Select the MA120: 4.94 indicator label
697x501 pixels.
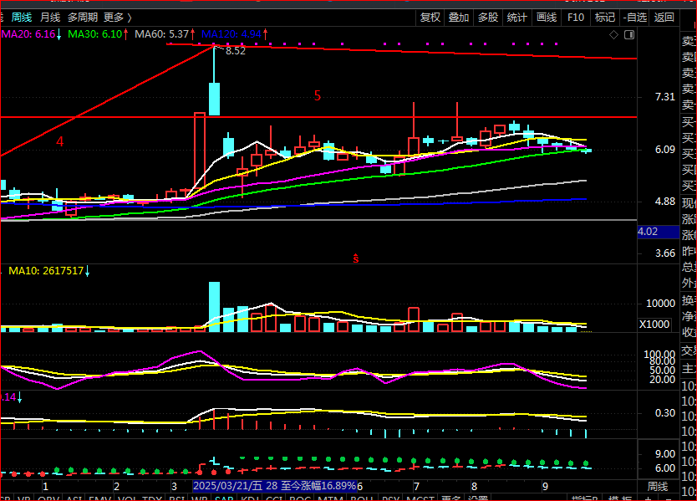pos(234,34)
